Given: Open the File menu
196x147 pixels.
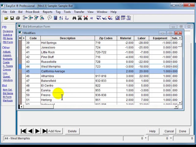Looking at the screenshot, I should click(5, 12).
